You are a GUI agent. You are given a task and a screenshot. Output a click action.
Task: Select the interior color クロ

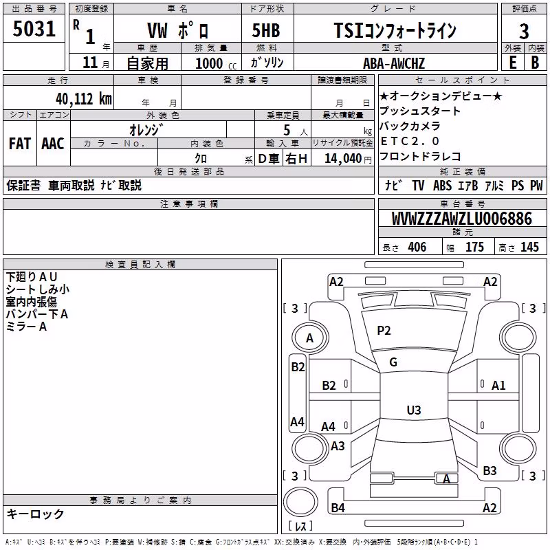pos(201,158)
